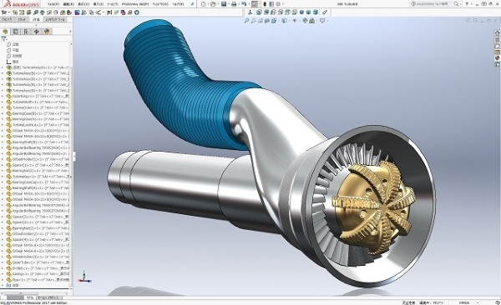Open the FeatureManager design tree tab icon

(5, 32)
